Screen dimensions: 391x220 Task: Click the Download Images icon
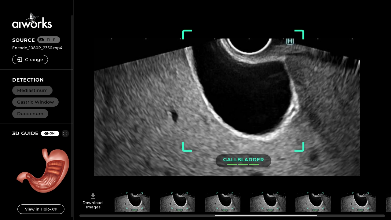[93, 196]
